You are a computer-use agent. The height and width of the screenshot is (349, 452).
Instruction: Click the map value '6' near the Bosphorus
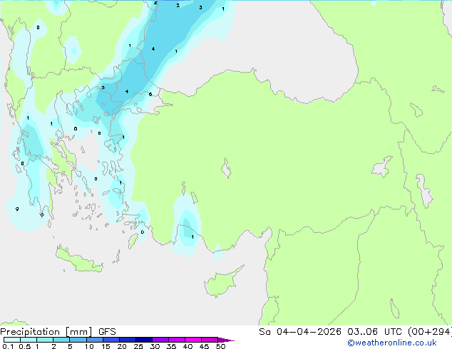150,94
